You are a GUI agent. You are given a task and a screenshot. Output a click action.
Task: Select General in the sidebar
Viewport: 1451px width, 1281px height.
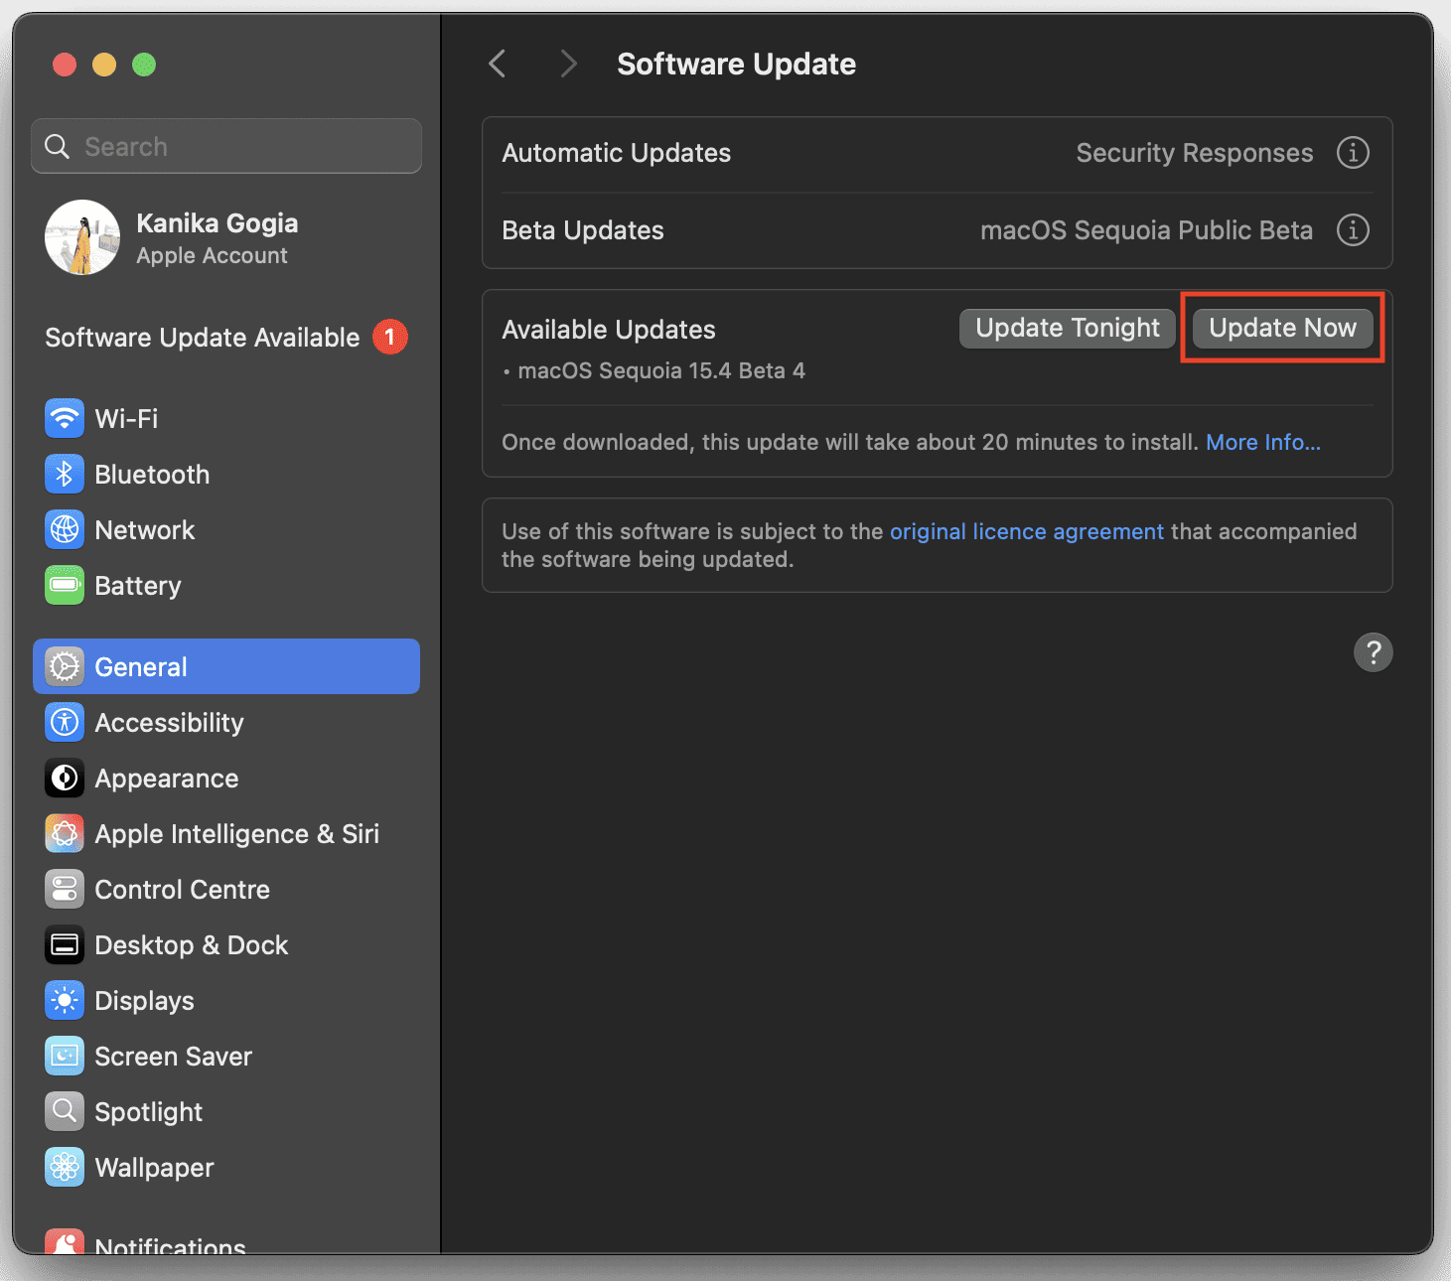click(226, 666)
